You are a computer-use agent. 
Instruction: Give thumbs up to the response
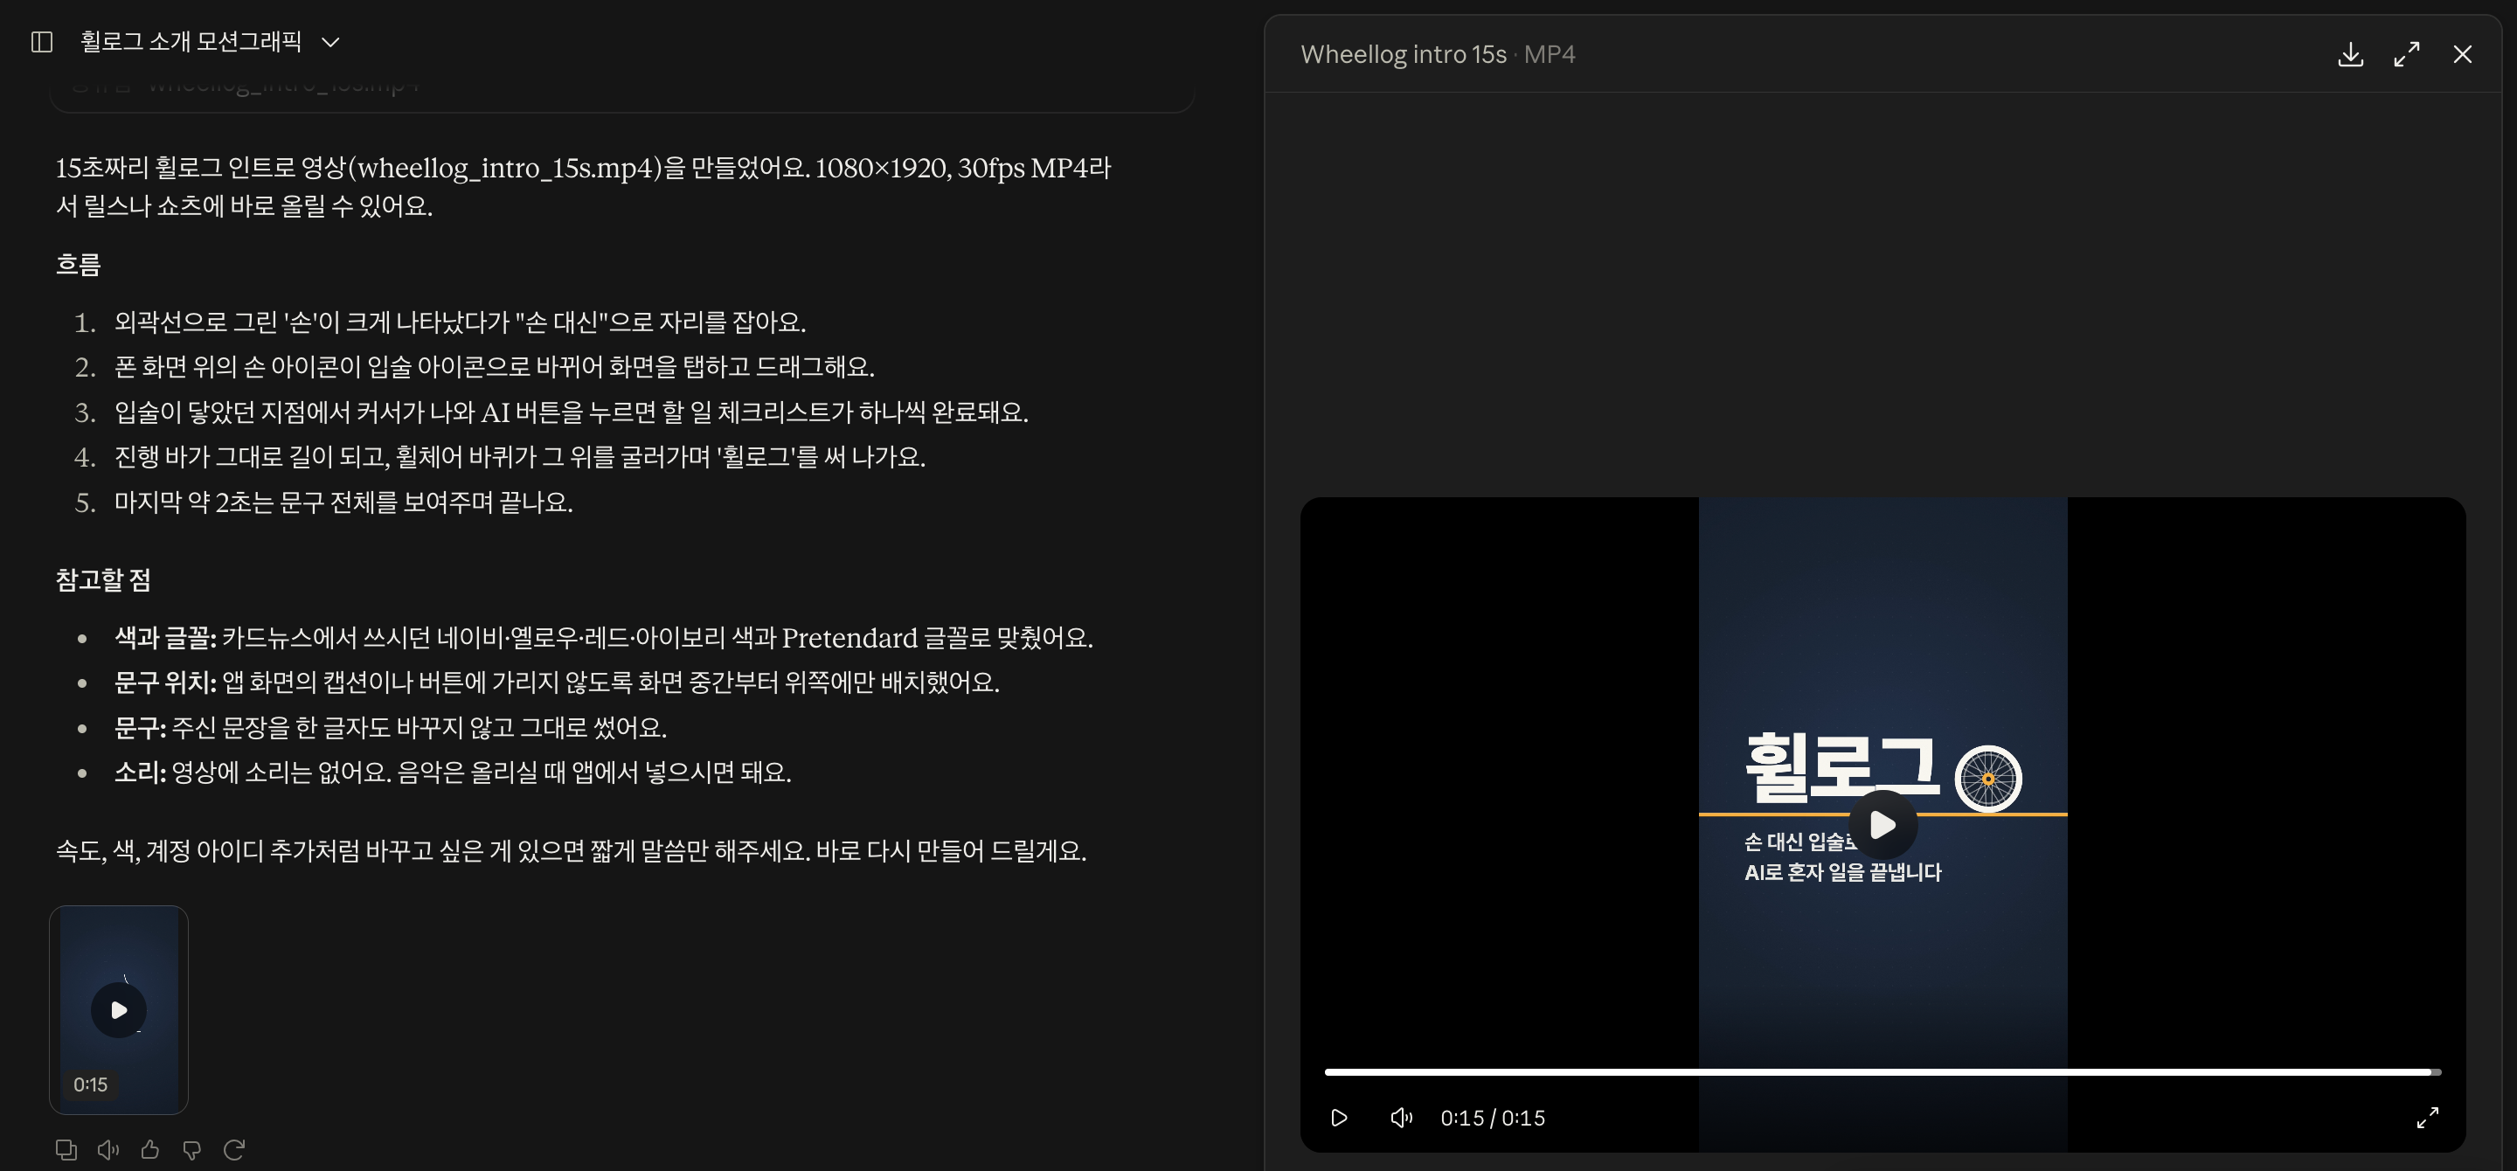pos(149,1149)
